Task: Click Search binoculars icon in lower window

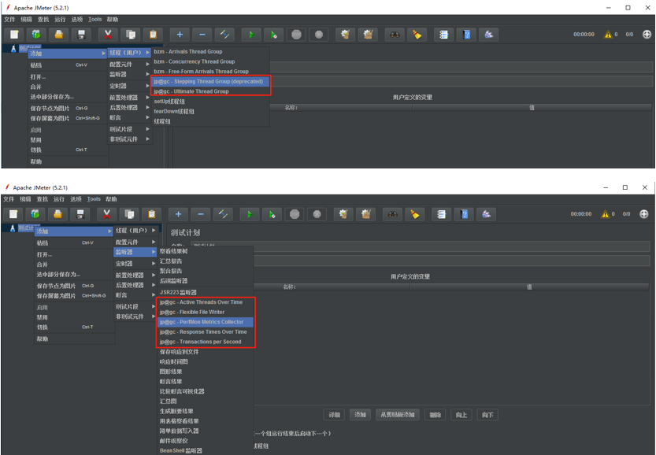Action: click(x=392, y=215)
